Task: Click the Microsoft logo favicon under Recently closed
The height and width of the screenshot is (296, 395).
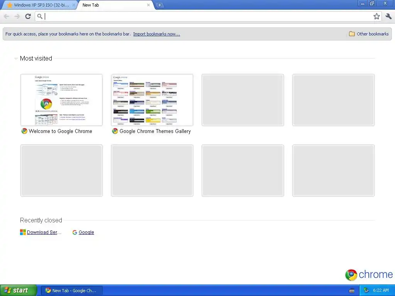Action: [x=23, y=232]
